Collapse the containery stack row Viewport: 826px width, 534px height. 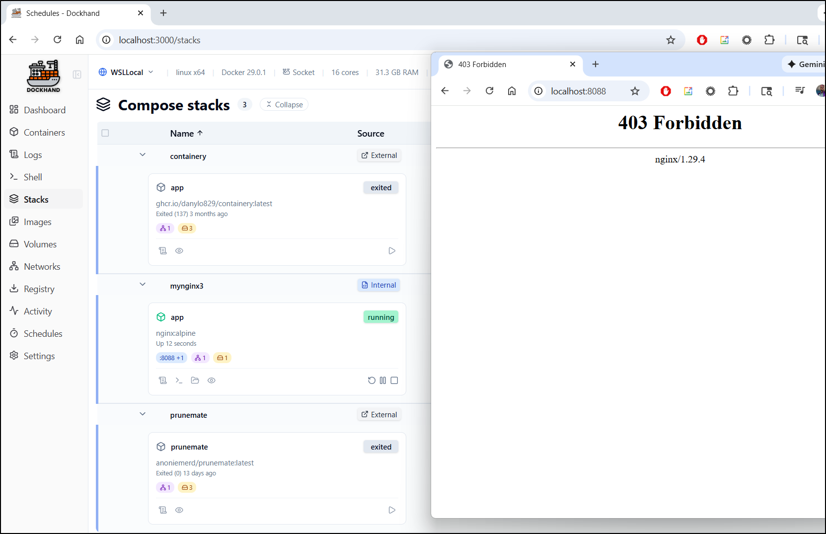pyautogui.click(x=143, y=155)
